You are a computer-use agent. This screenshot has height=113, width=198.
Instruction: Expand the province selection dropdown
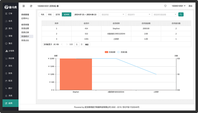coord(113,14)
